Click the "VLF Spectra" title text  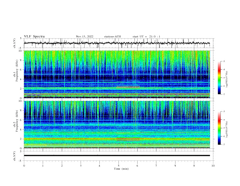click(x=34, y=36)
